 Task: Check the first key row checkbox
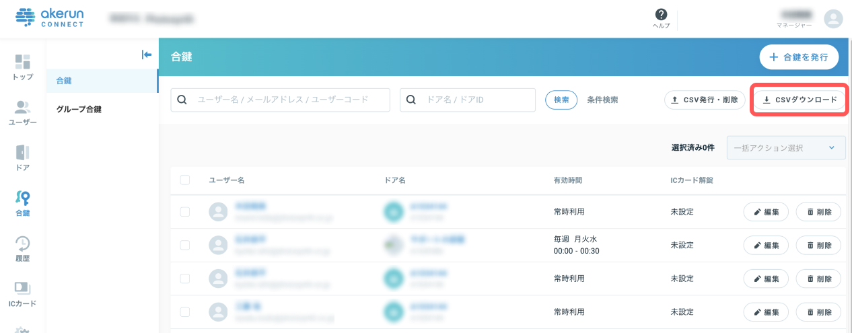click(x=185, y=212)
